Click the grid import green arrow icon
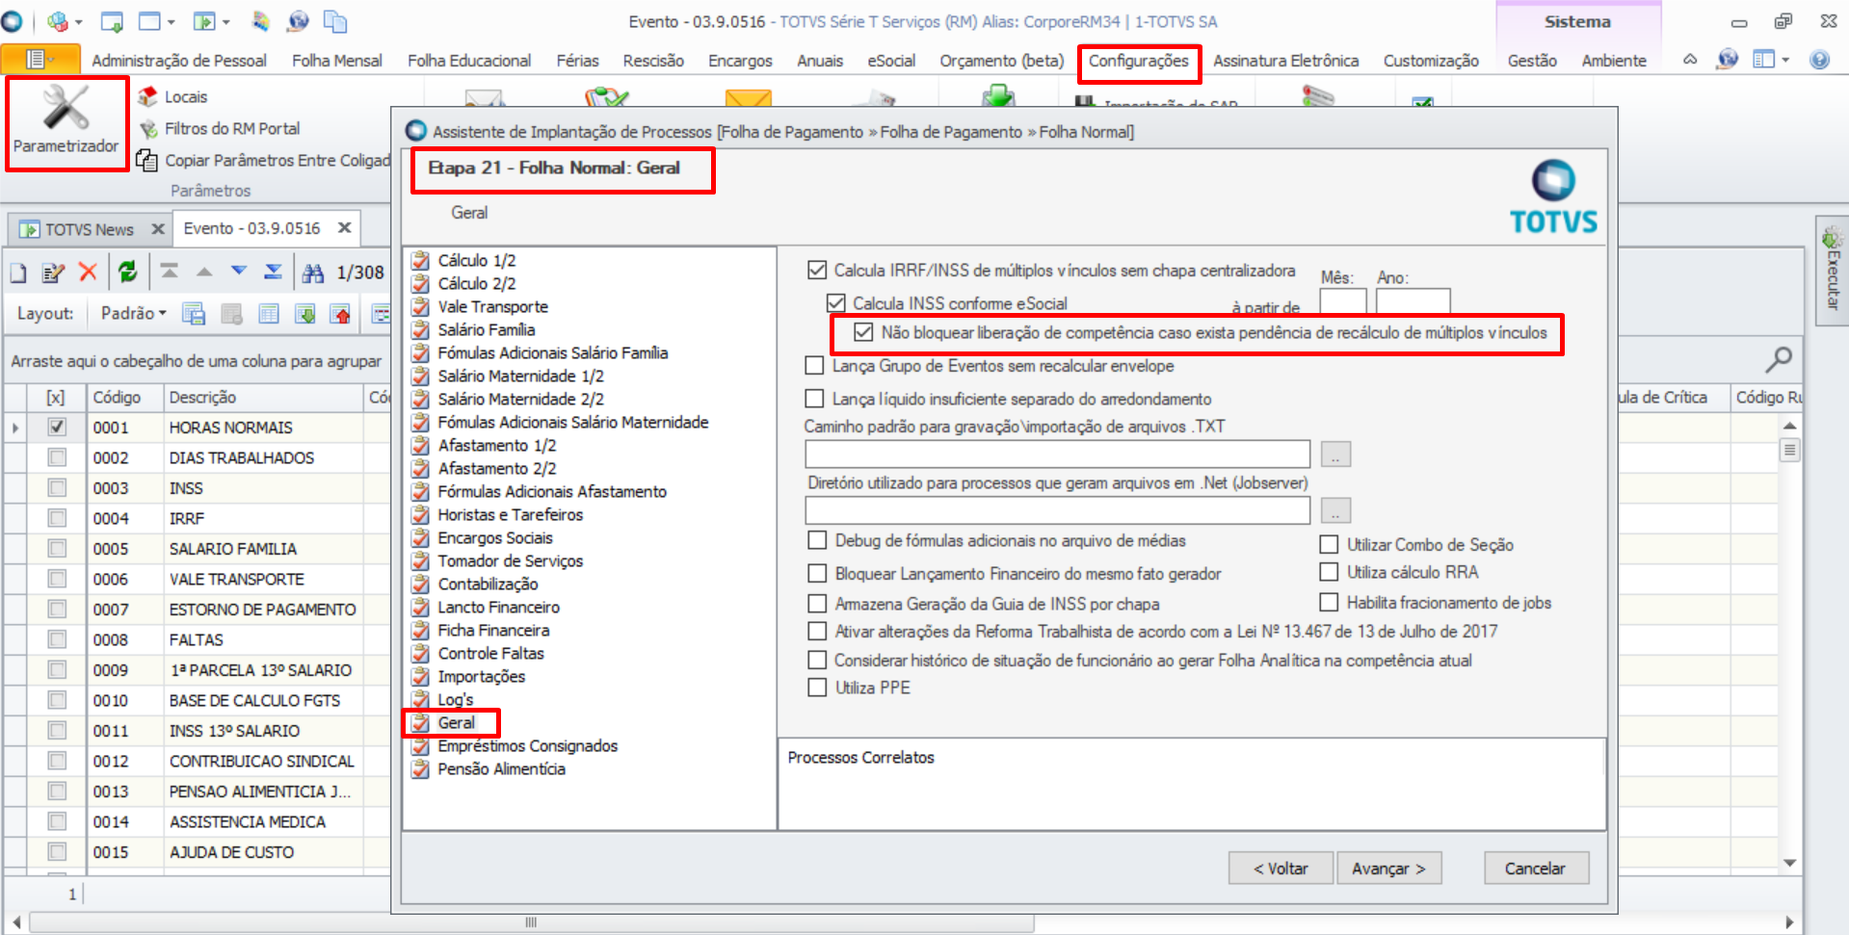Image resolution: width=1849 pixels, height=935 pixels. click(305, 314)
